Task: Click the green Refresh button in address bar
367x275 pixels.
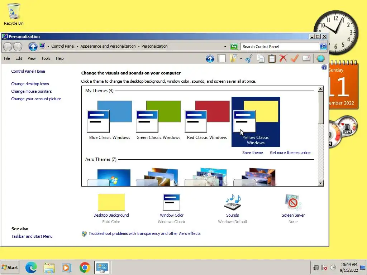Action: pyautogui.click(x=234, y=47)
